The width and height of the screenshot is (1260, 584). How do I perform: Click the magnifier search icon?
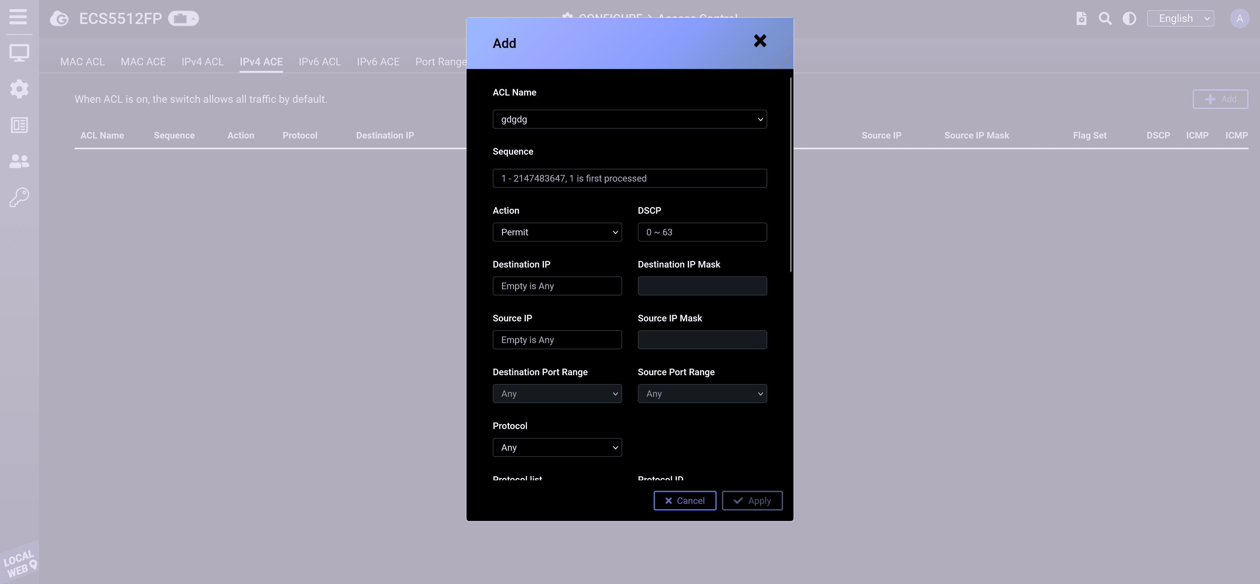coord(1105,19)
